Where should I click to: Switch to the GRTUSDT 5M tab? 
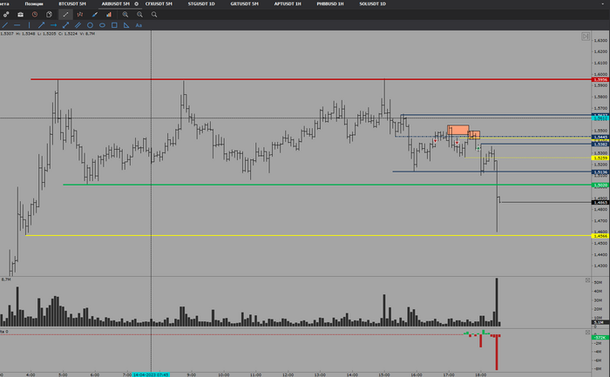pyautogui.click(x=244, y=3)
